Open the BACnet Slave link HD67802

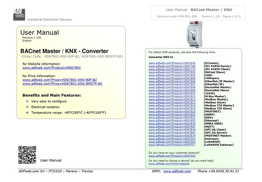click(x=172, y=72)
